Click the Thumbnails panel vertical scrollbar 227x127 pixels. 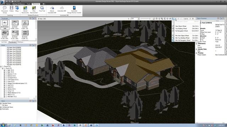[x=36, y=30]
